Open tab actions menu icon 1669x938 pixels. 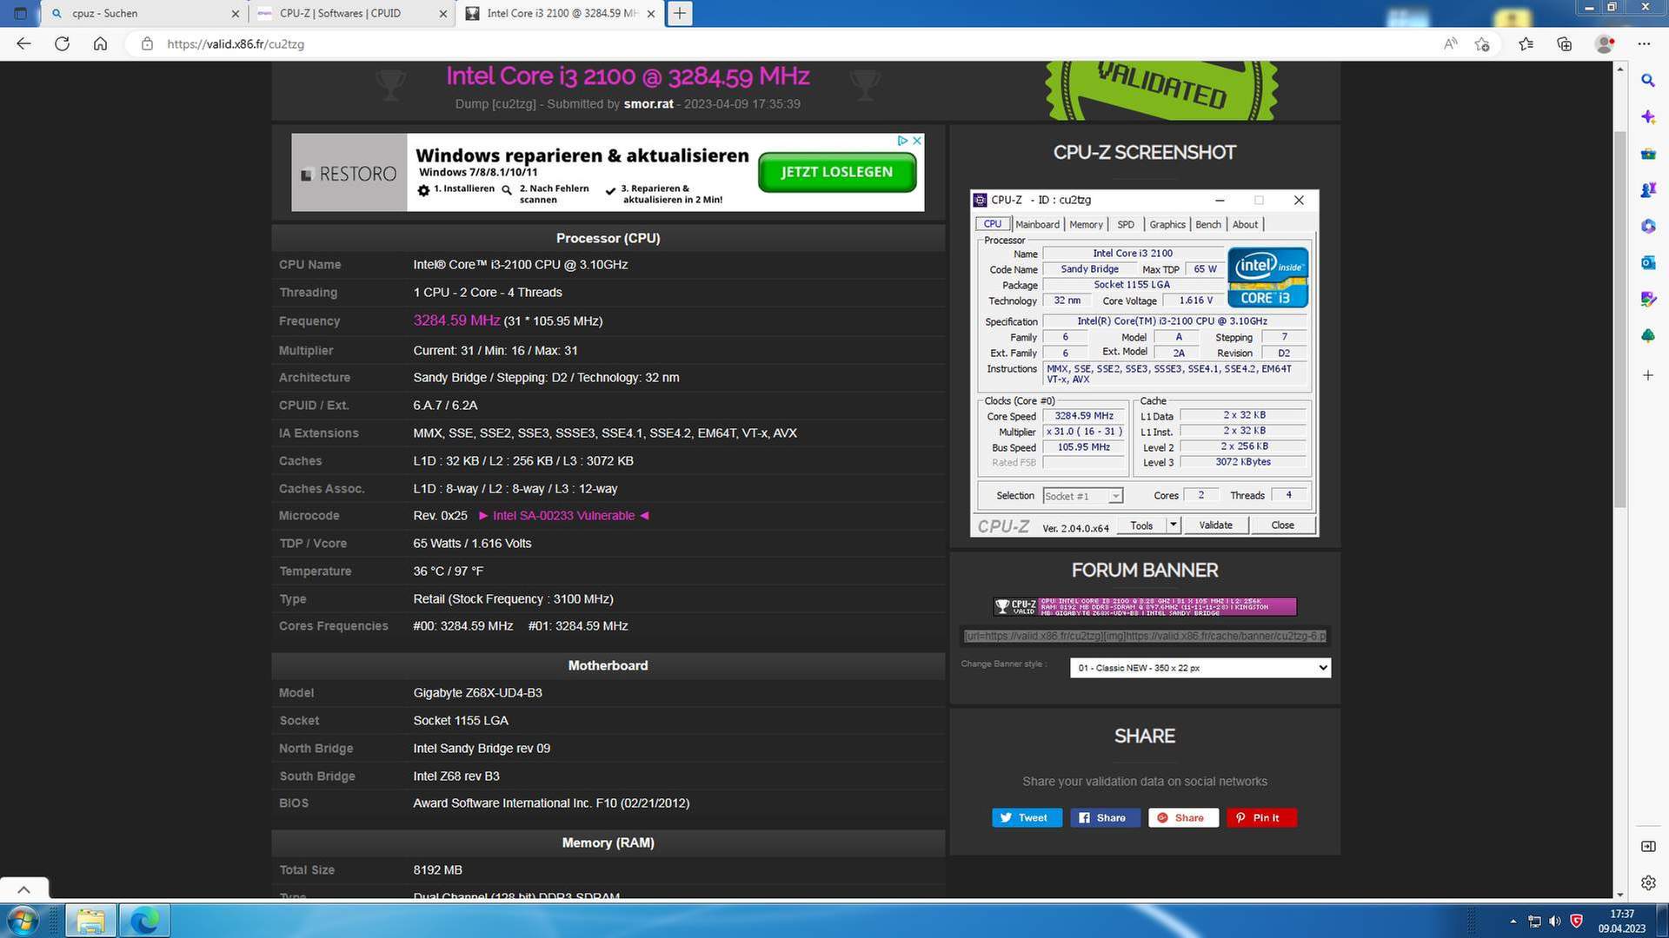tap(21, 13)
